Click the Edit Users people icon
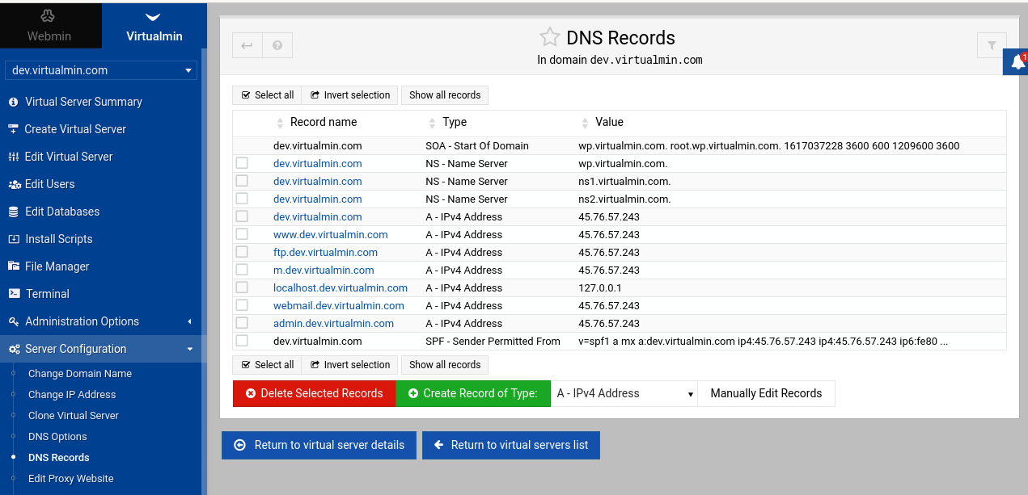1028x495 pixels. (14, 184)
